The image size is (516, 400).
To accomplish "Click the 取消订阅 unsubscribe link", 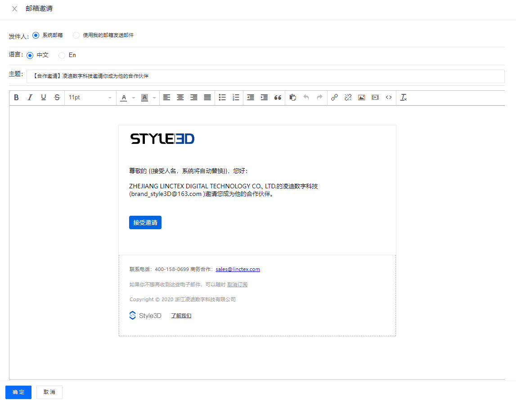I will [237, 284].
